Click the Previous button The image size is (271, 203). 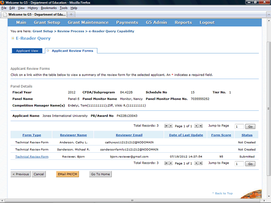21,174
